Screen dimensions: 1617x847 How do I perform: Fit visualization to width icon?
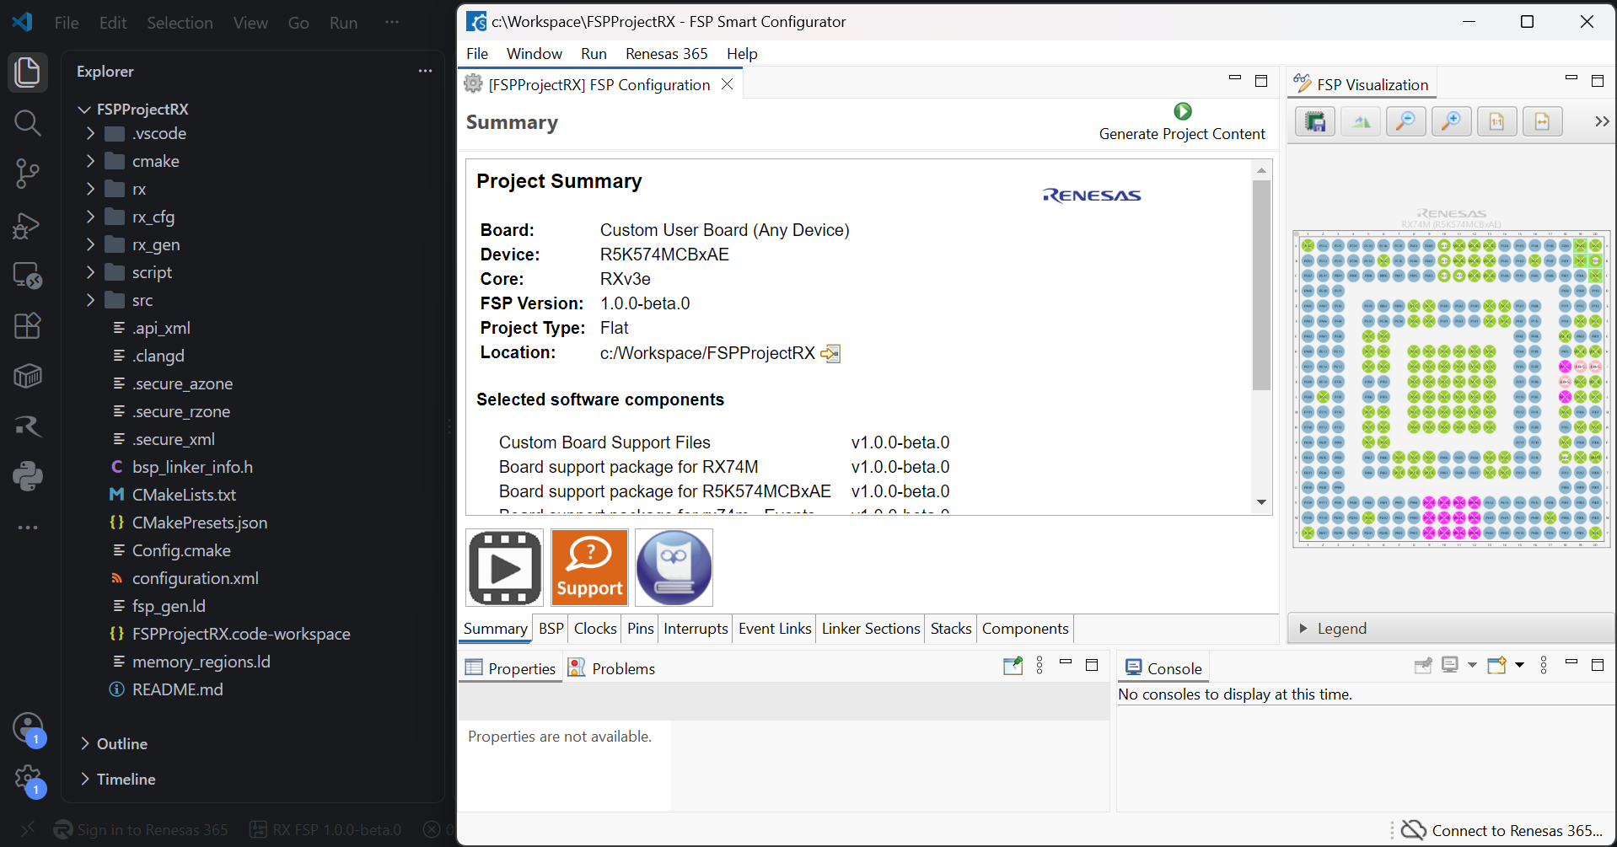[x=1543, y=121]
